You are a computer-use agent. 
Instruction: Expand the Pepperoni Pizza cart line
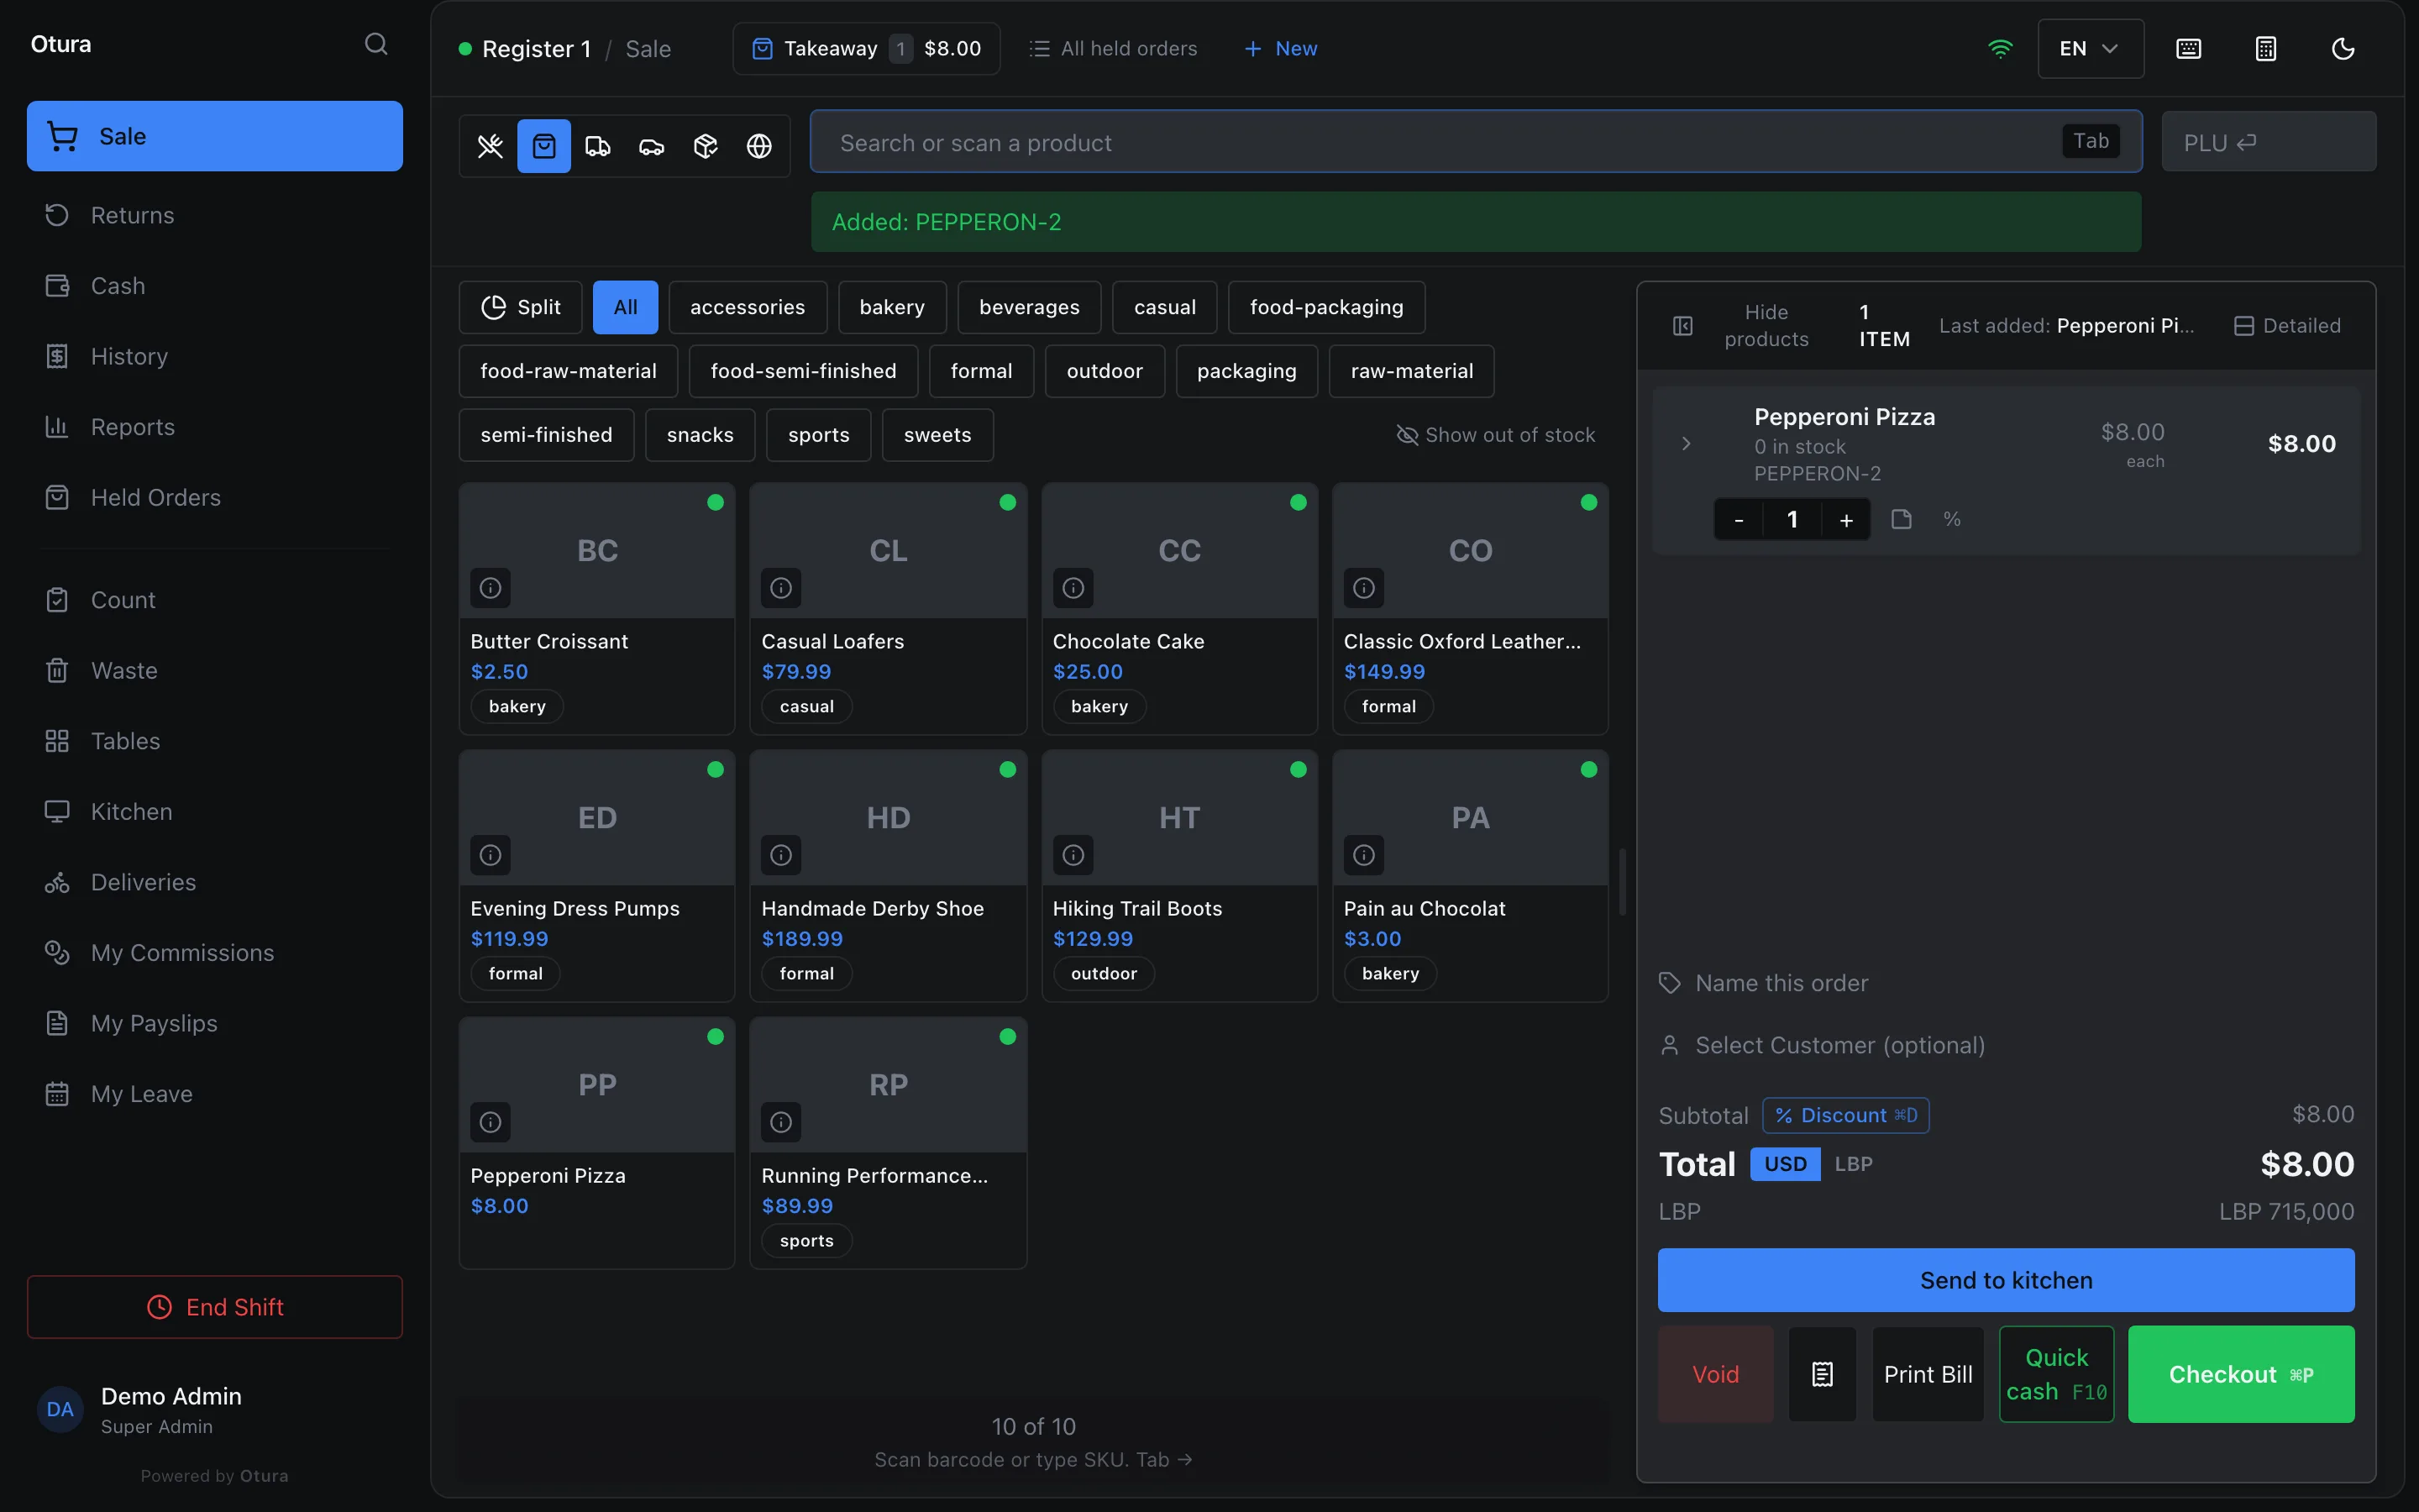(x=1687, y=443)
